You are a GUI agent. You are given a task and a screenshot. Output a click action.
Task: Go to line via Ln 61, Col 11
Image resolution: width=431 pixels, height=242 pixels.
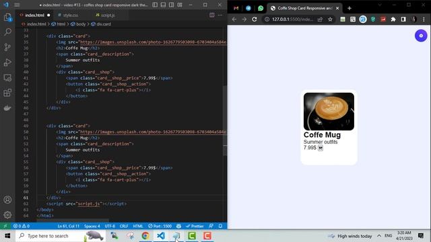pyautogui.click(x=69, y=226)
